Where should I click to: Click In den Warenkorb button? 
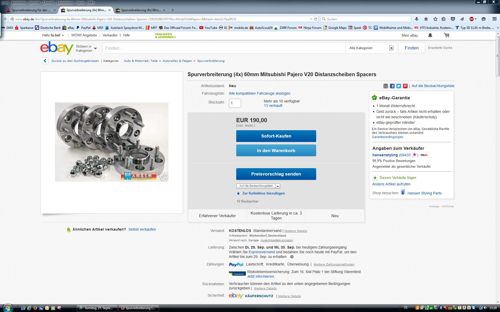click(x=276, y=151)
